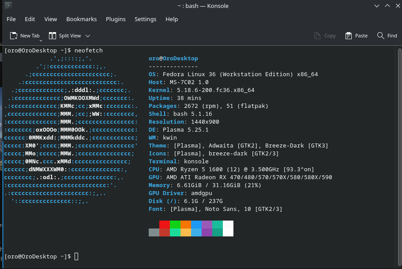This screenshot has width=402, height=269.
Task: Click the Kernel value '5.18.6-200.fc36.x86_64'
Action: [216, 90]
